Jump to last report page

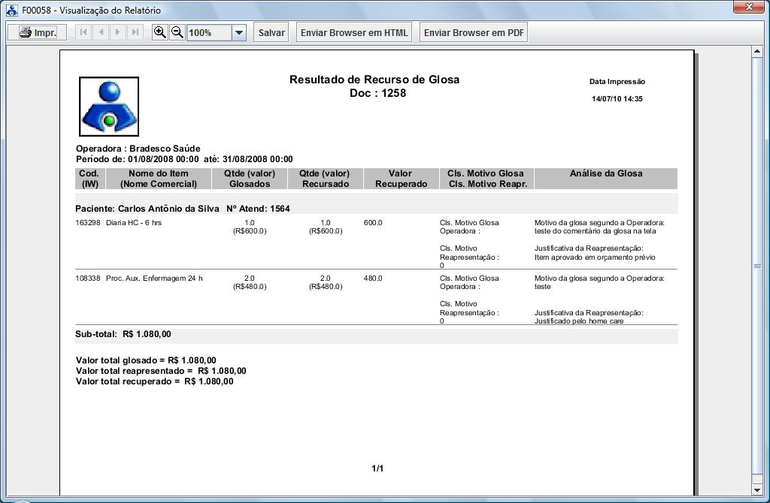click(x=135, y=32)
